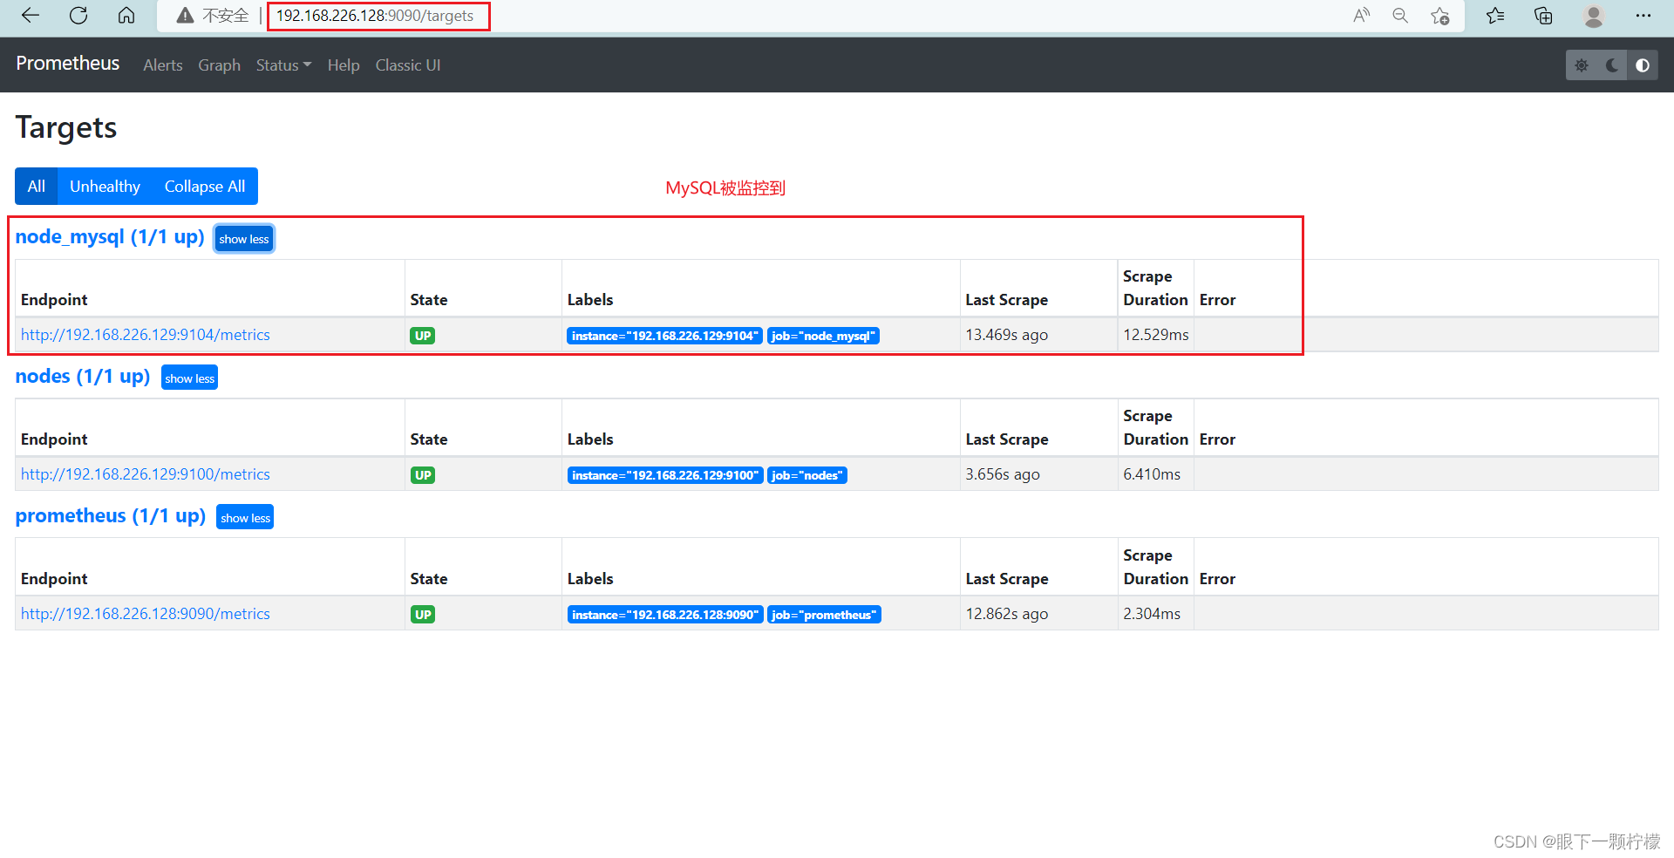The width and height of the screenshot is (1674, 858).
Task: Select the browser-preferred theme half-circle icon
Action: (1643, 65)
